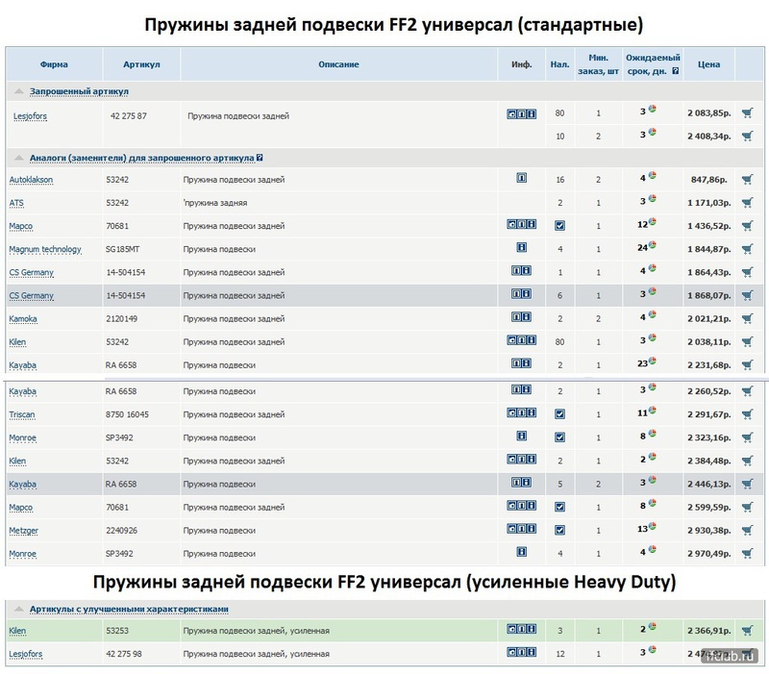Image resolution: width=769 pixels, height=674 pixels.
Task: Add CS Germany 1 868,07р. offer to cart
Action: [748, 296]
